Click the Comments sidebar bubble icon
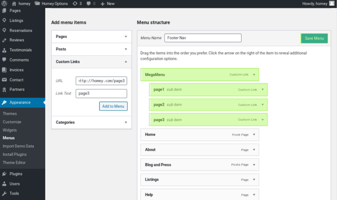Image resolution: width=337 pixels, height=200 pixels. click(x=4, y=60)
